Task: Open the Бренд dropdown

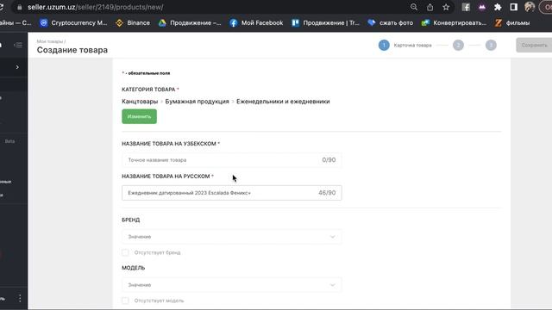Action: point(232,237)
